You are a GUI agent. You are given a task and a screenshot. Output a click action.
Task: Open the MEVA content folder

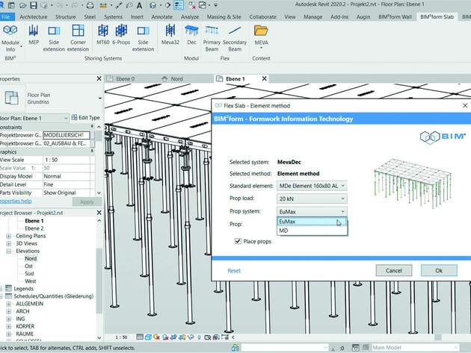coord(261,37)
